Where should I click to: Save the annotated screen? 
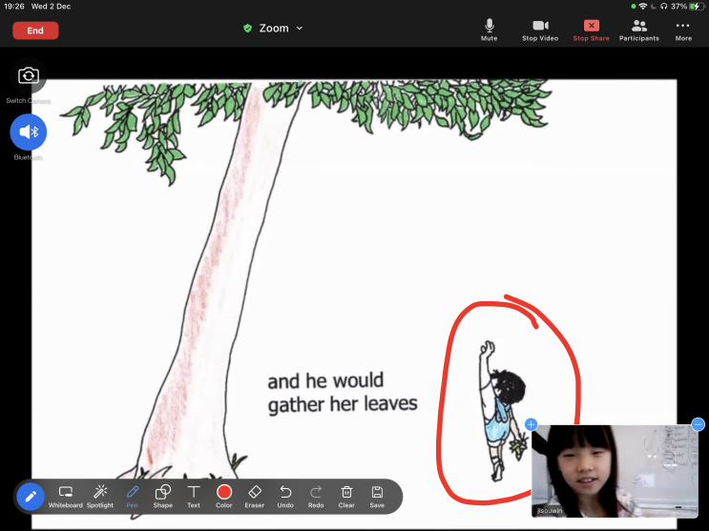pos(377,497)
